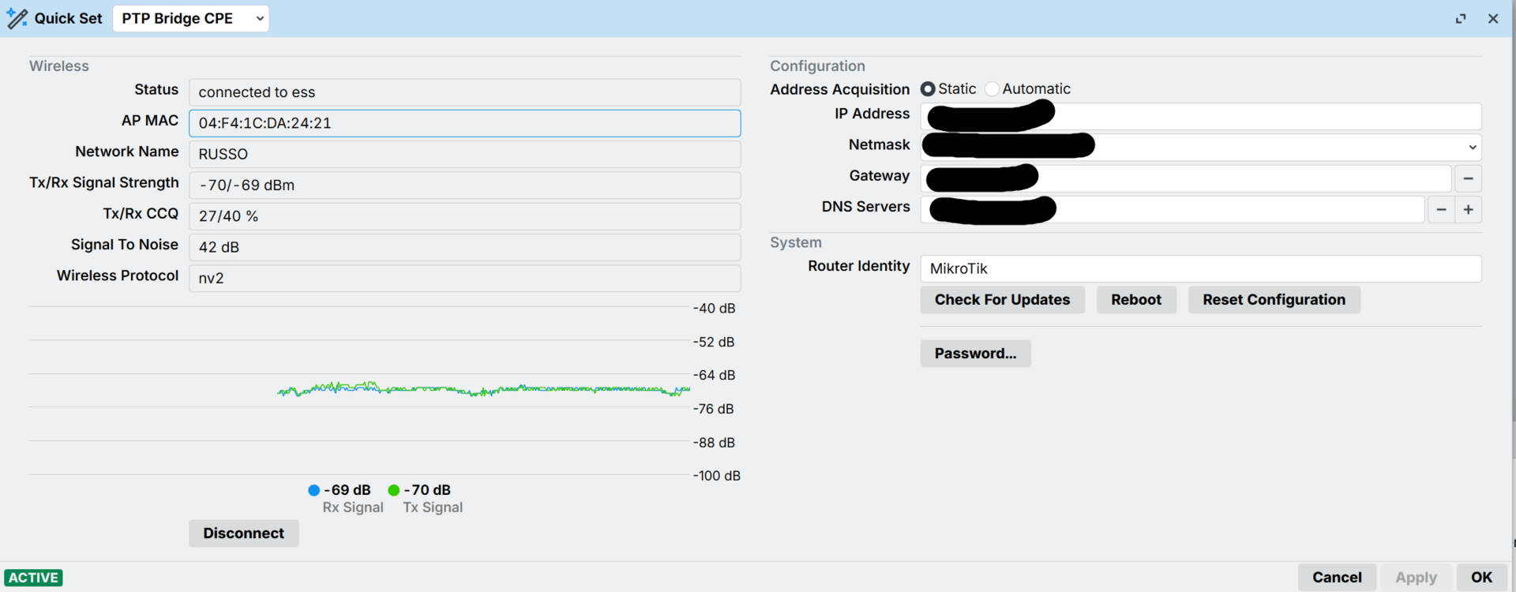Focus the AP MAC address field
Viewport: 1516px width, 592px height.
point(464,123)
